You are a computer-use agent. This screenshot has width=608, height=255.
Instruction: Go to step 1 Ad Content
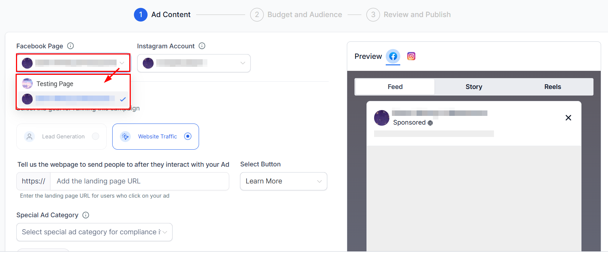(162, 15)
